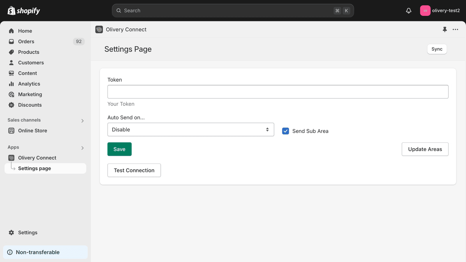Select Settings page under Olivery Connect
This screenshot has width=466, height=262.
click(34, 169)
